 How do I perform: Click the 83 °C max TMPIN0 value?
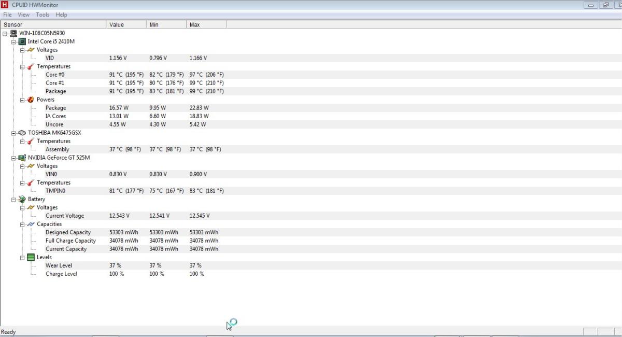coord(207,191)
